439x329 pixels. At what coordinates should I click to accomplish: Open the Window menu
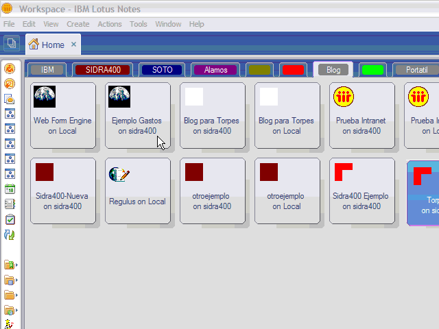tap(168, 24)
